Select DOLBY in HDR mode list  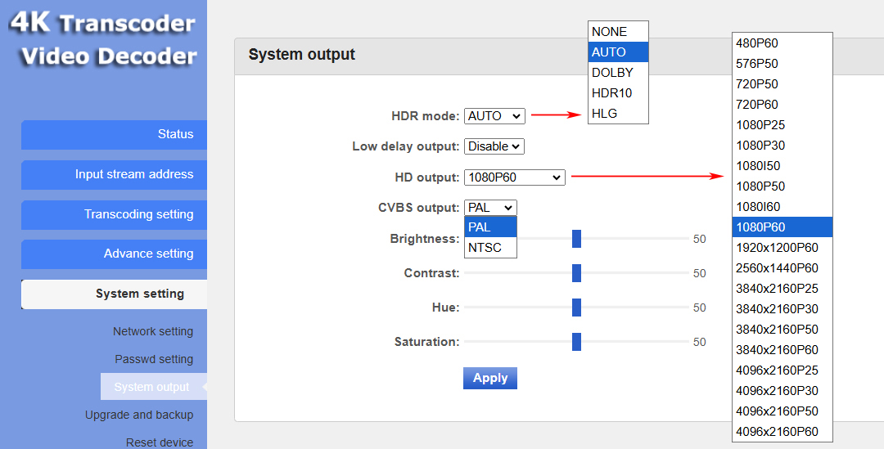coord(618,73)
